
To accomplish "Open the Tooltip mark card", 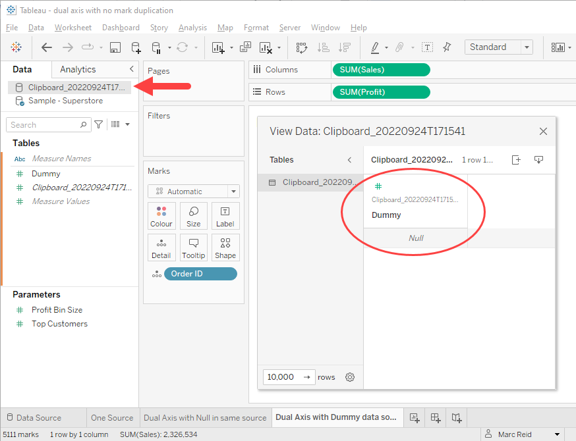I will click(x=194, y=247).
